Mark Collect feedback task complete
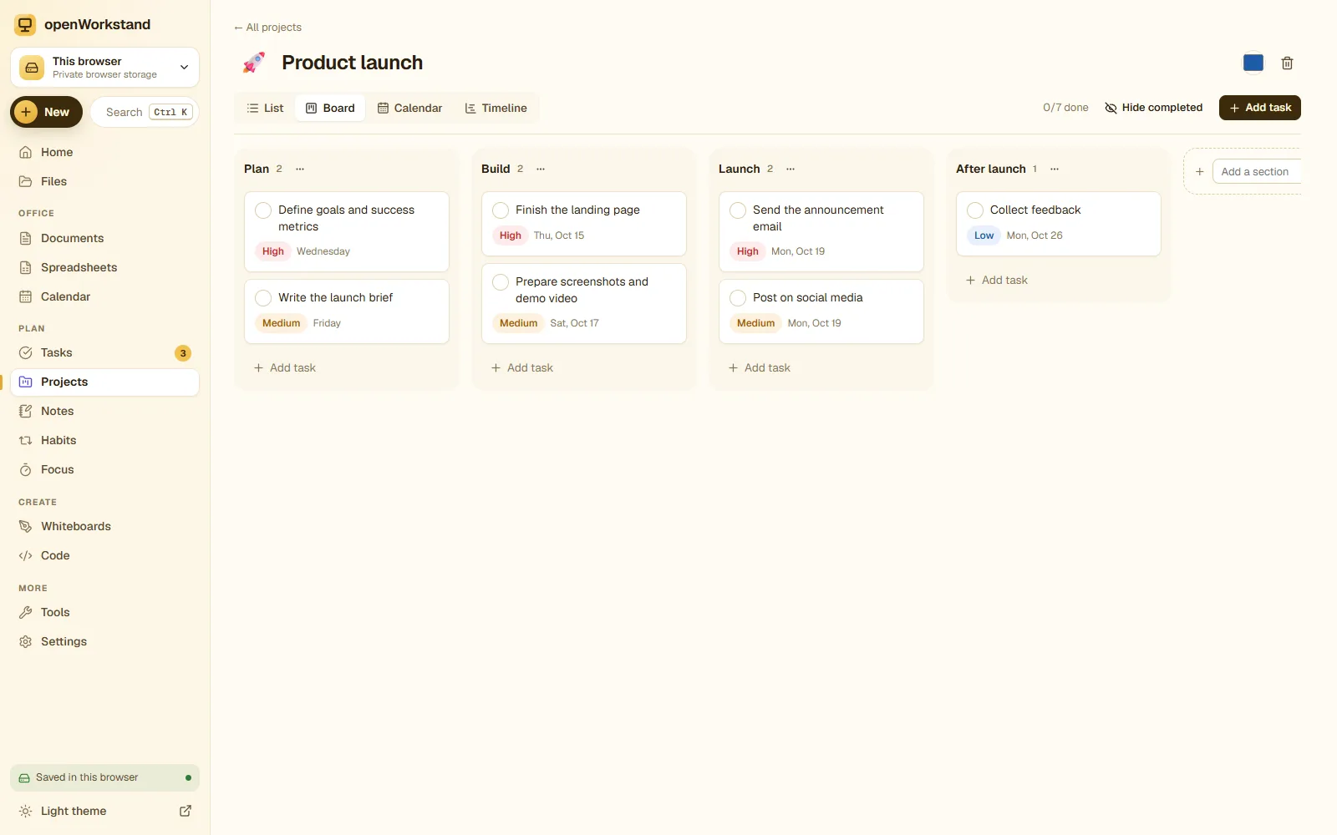1337x835 pixels. [x=975, y=210]
